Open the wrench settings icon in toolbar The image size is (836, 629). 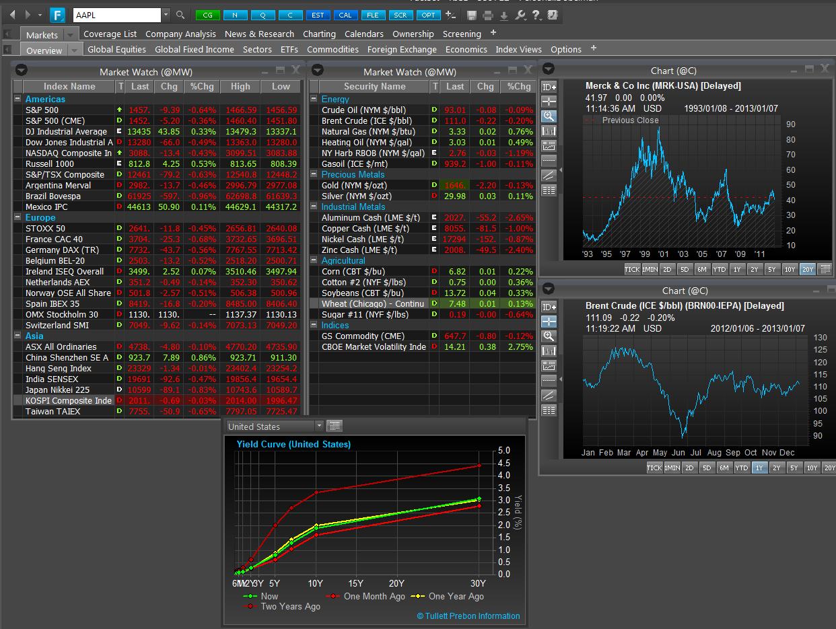pyautogui.click(x=520, y=15)
